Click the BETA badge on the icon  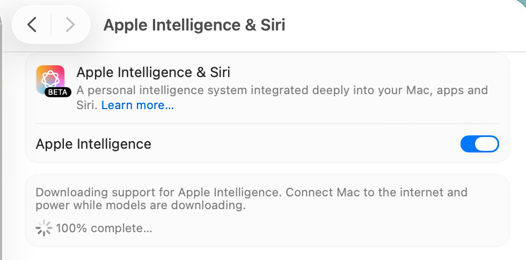click(57, 92)
